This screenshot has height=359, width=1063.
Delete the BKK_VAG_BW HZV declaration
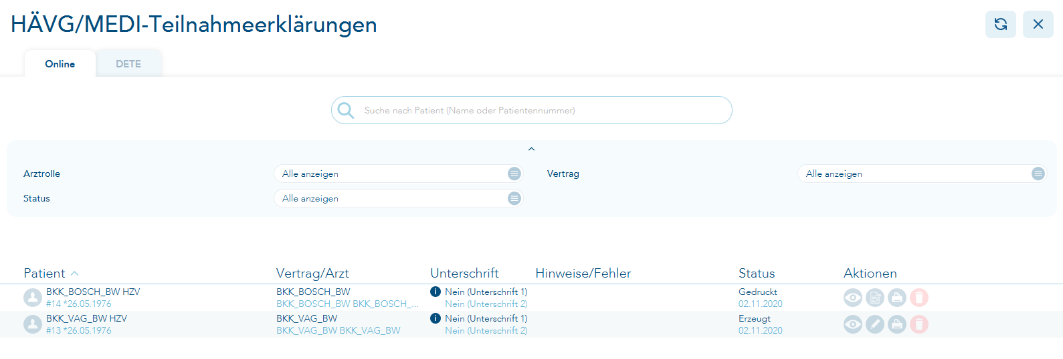coord(919,324)
